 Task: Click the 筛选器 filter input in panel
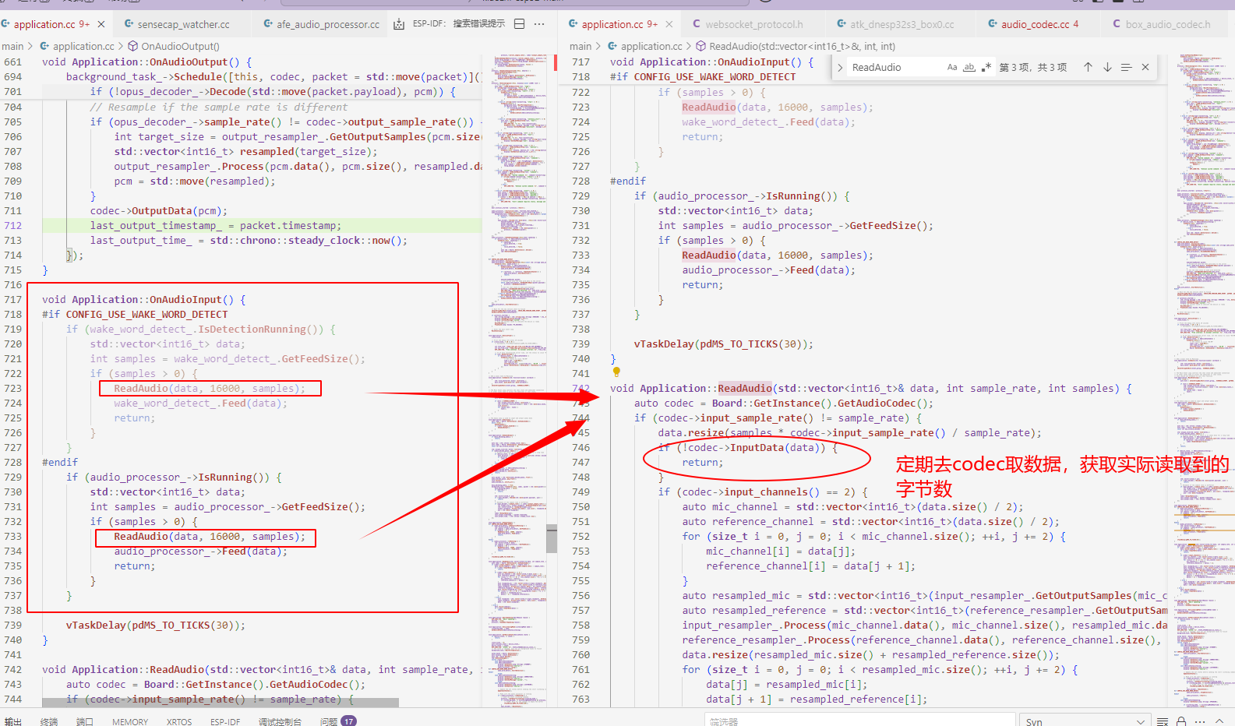[x=860, y=721]
